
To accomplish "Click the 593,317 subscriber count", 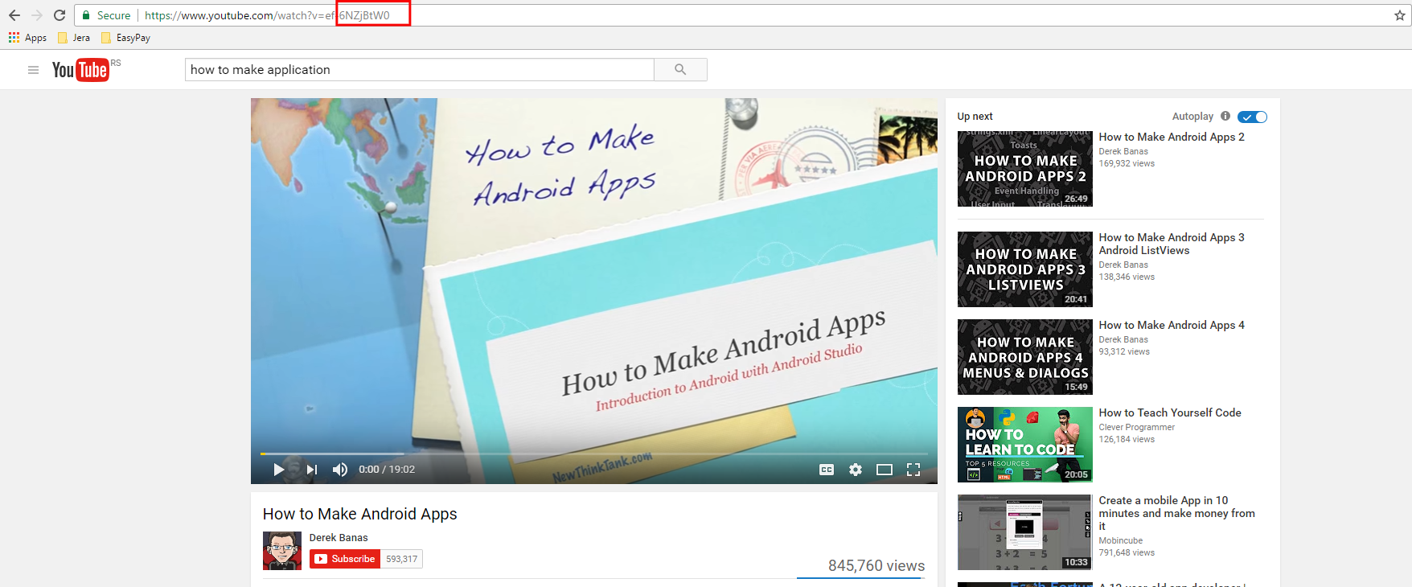I will click(x=402, y=559).
